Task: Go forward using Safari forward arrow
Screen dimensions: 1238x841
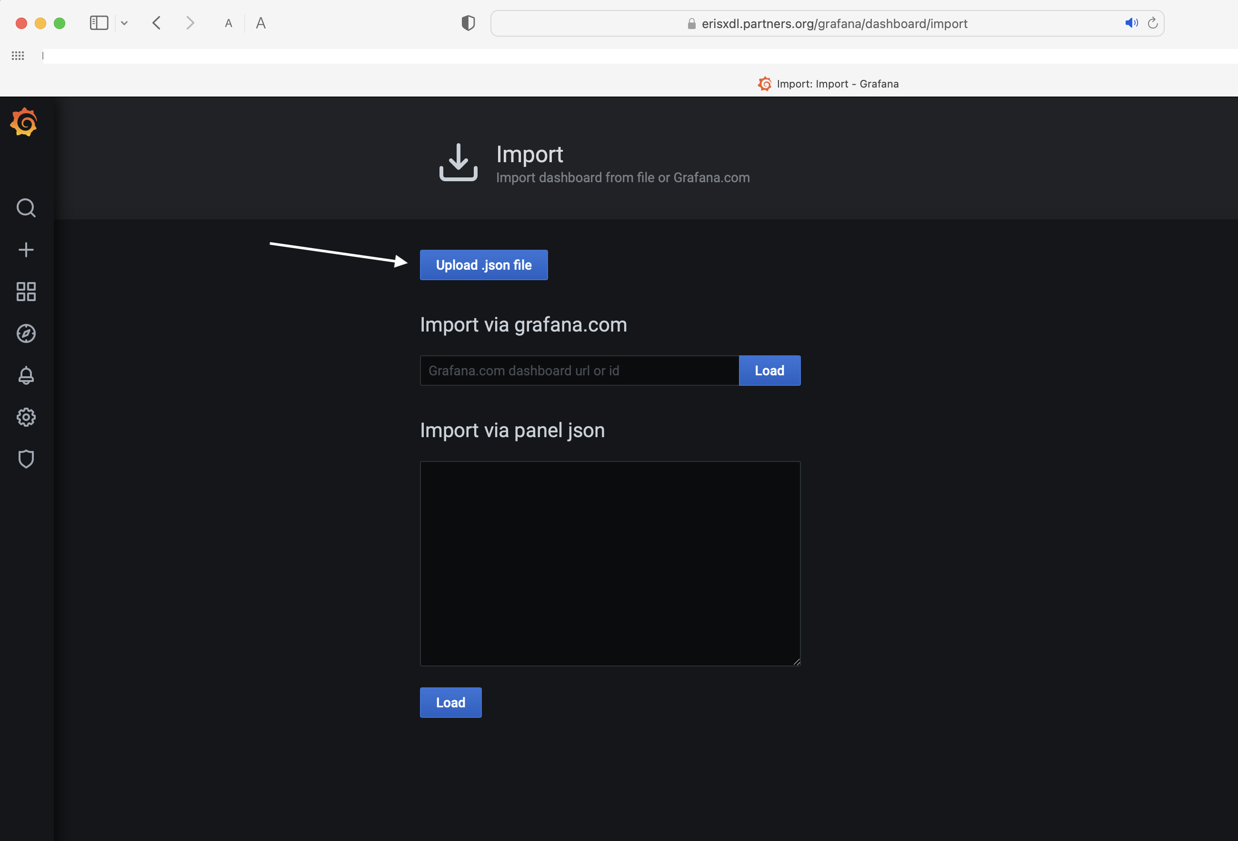Action: pyautogui.click(x=190, y=23)
